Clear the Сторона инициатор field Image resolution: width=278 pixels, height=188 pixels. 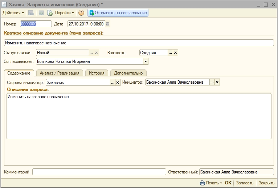click(x=118, y=83)
